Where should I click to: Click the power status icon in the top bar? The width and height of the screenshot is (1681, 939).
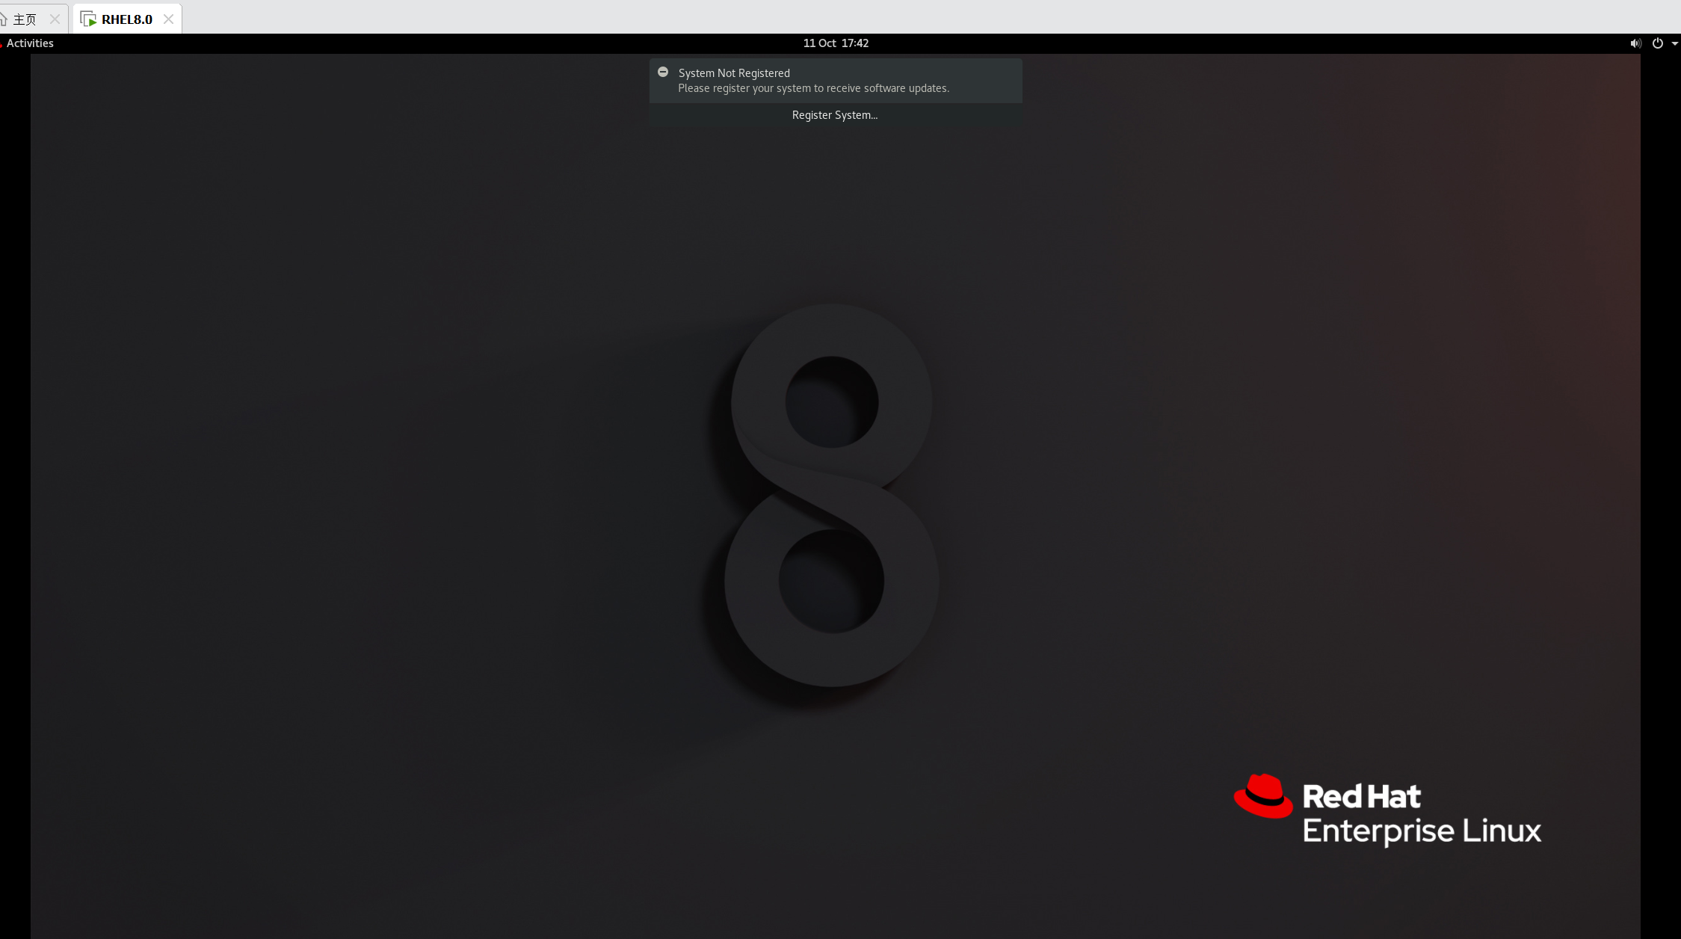click(x=1658, y=43)
